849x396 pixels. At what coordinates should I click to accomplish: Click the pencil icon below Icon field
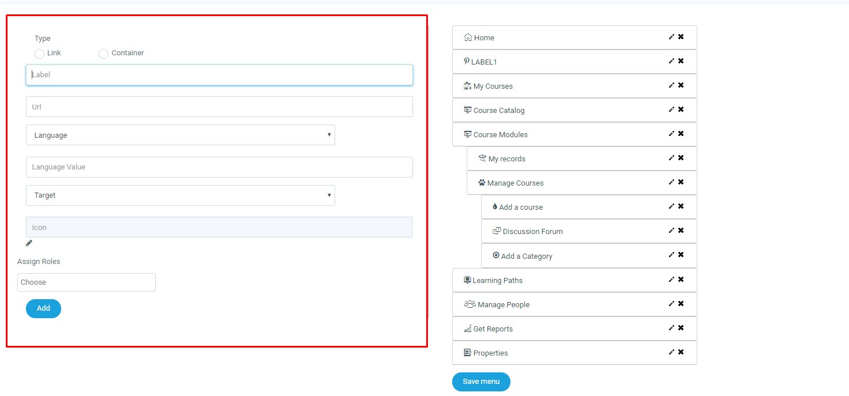[x=29, y=243]
